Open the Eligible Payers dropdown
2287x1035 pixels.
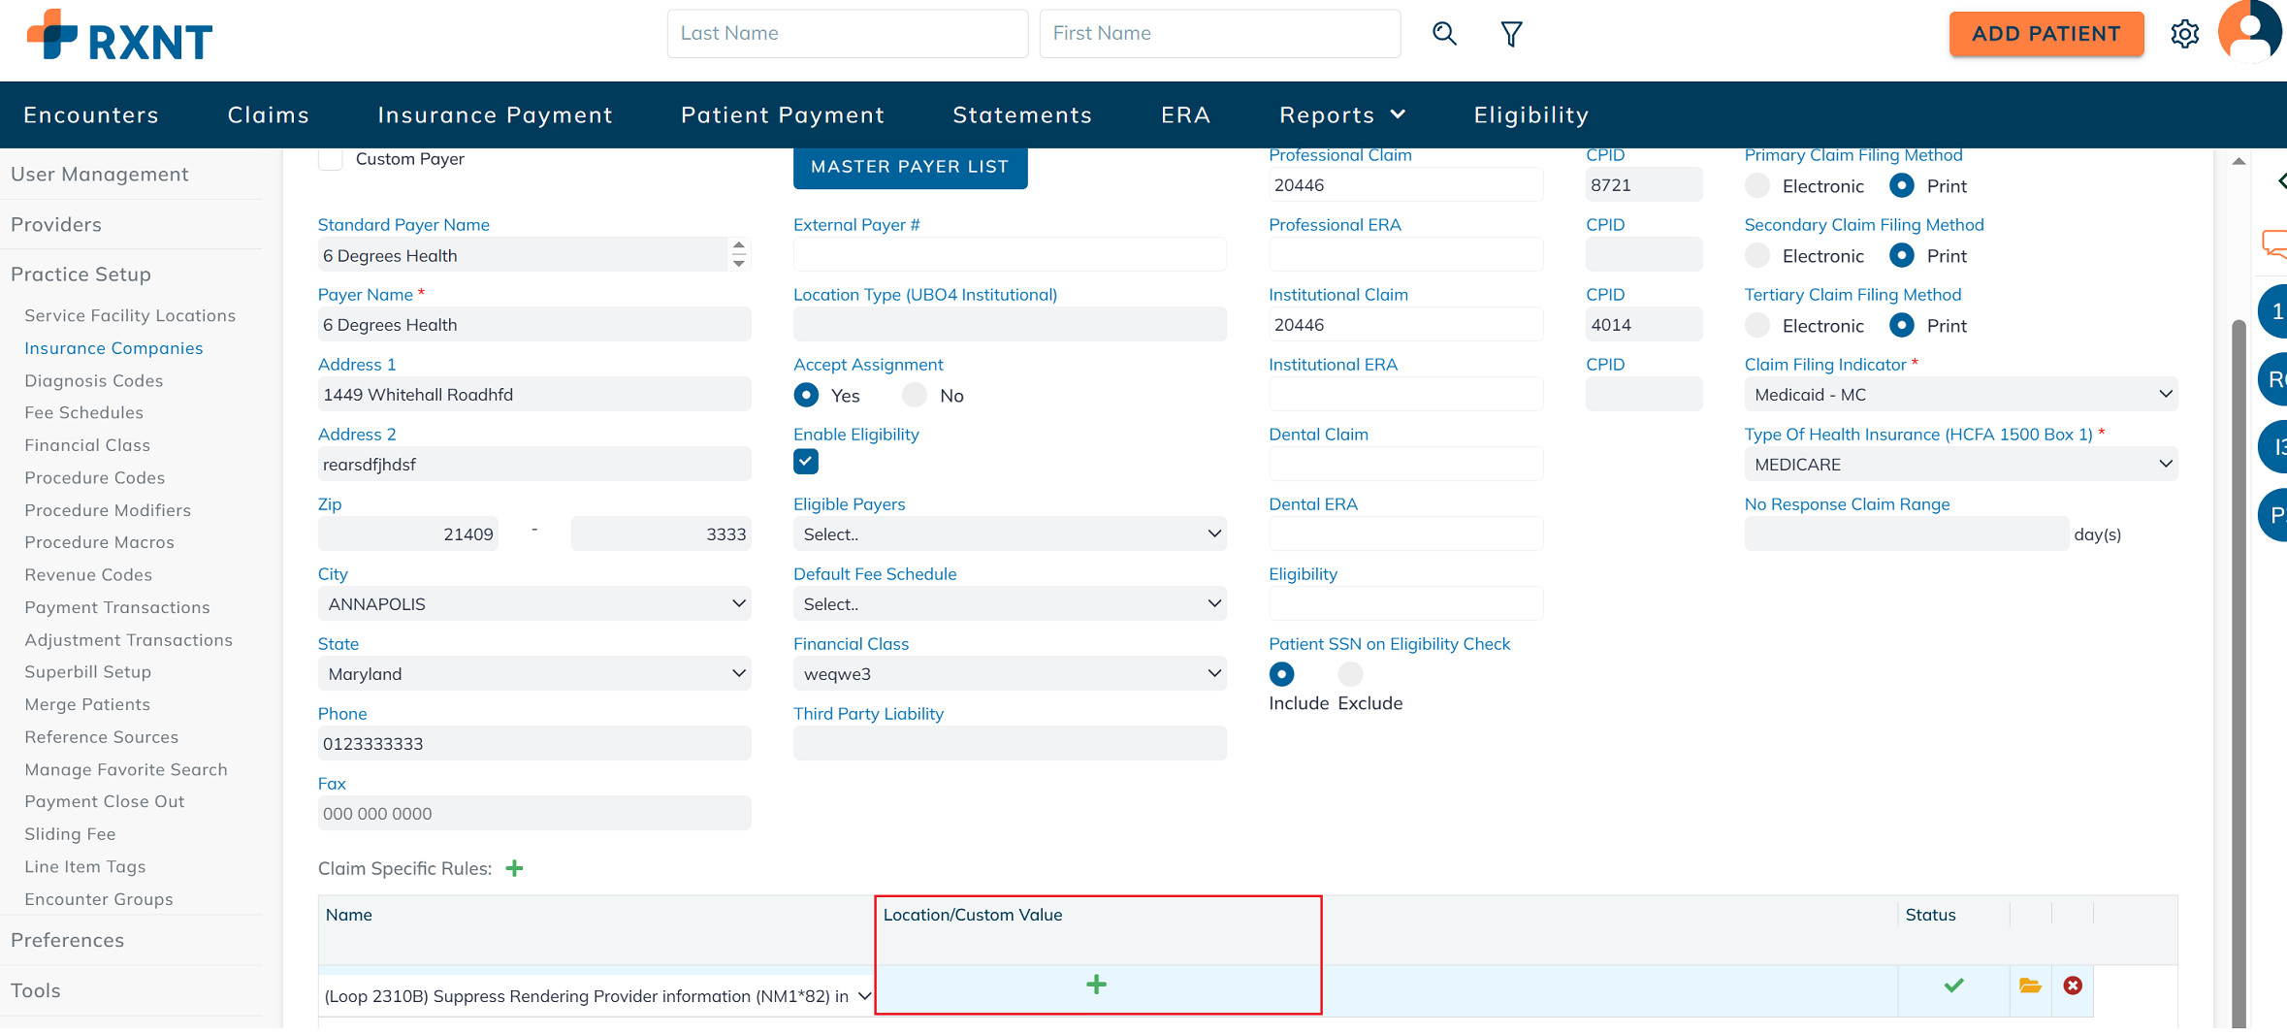point(1009,534)
